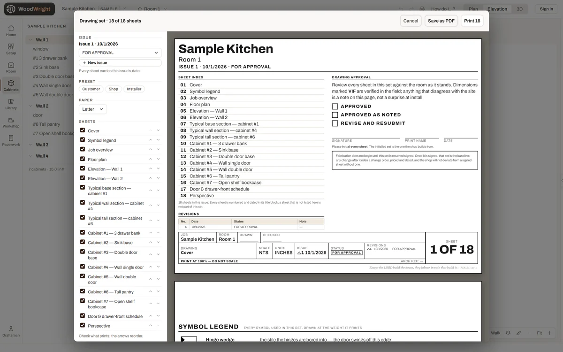The height and width of the screenshot is (352, 563).
Task: Open the Room 1 selector dropdown
Action: coord(152,9)
